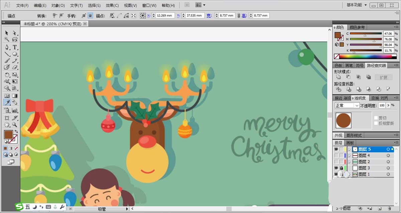Image resolution: width=401 pixels, height=213 pixels.
Task: Click the 扩展 button in Pathfinder
Action: click(x=383, y=77)
